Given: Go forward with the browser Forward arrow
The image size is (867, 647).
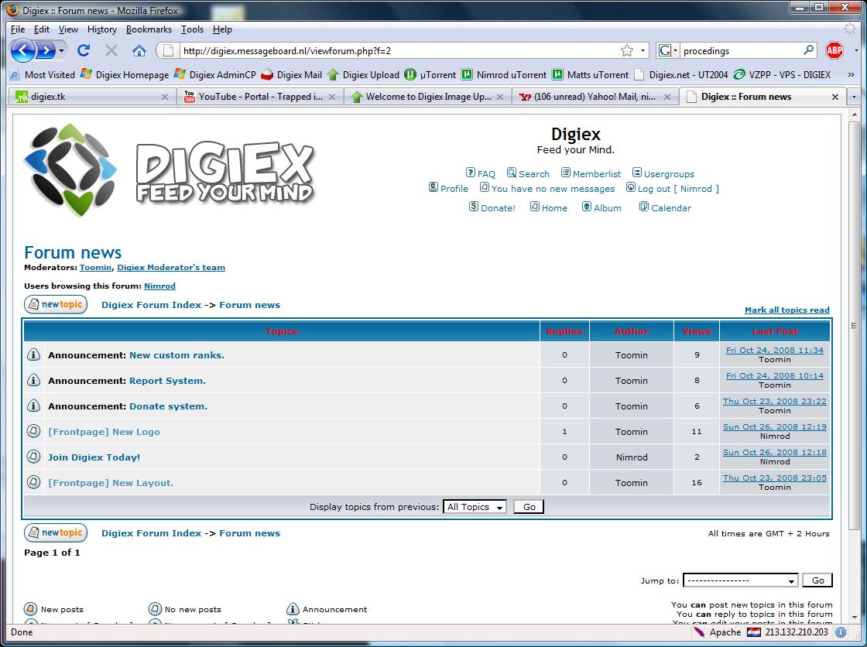Looking at the screenshot, I should click(46, 51).
